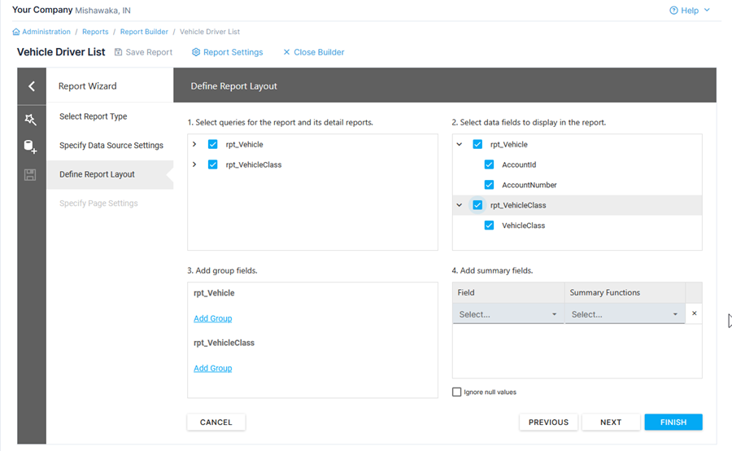Click the add data source database icon
The height and width of the screenshot is (451, 732).
(x=30, y=147)
